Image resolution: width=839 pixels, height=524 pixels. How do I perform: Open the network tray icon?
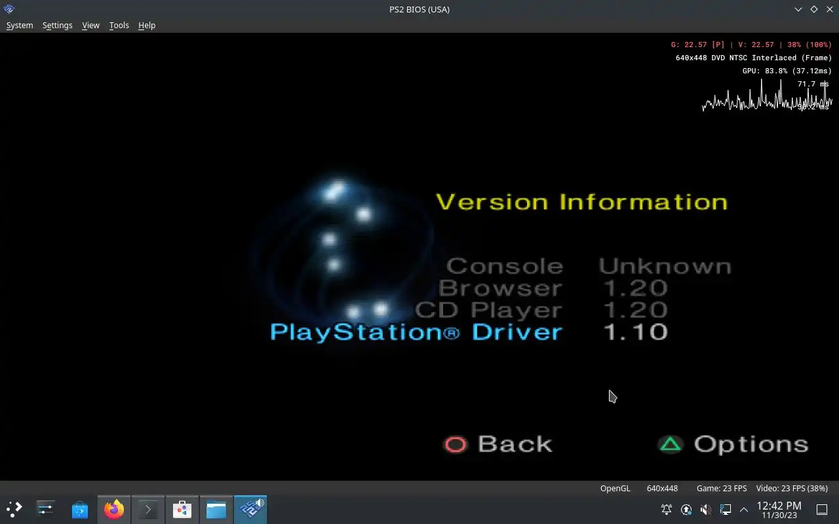726,510
